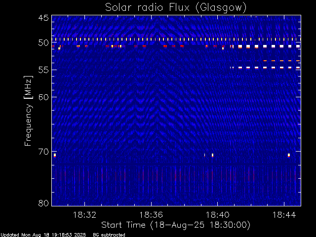
Task: Click the 80 frequency tick label
Action: (x=43, y=203)
